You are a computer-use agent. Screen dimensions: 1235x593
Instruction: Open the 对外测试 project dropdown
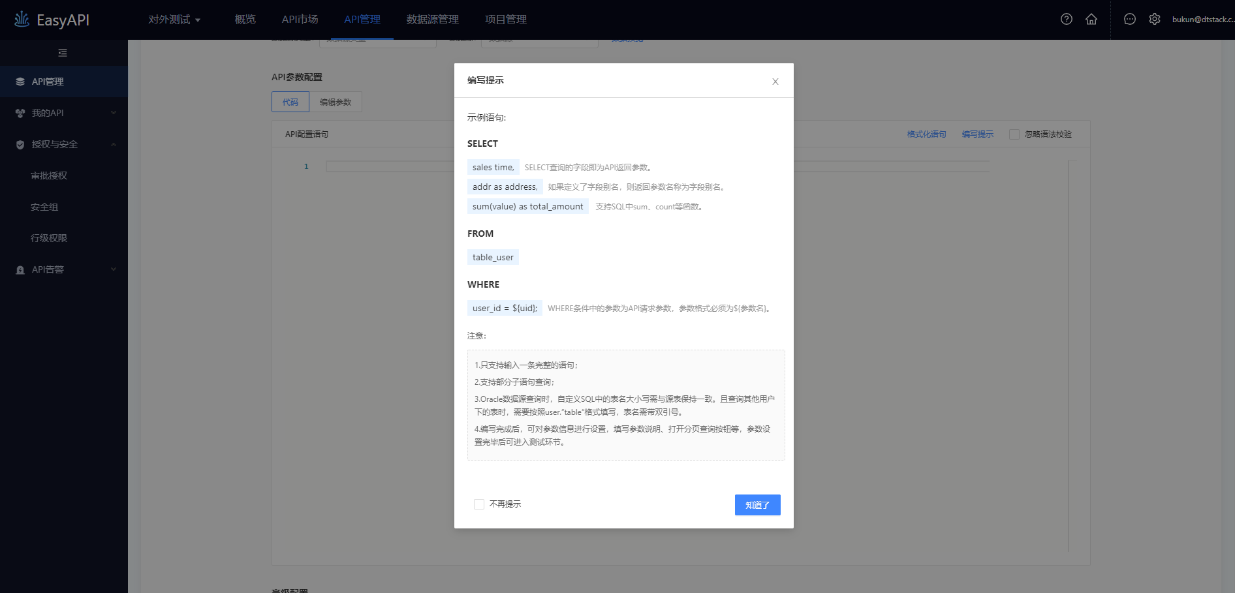coord(174,20)
